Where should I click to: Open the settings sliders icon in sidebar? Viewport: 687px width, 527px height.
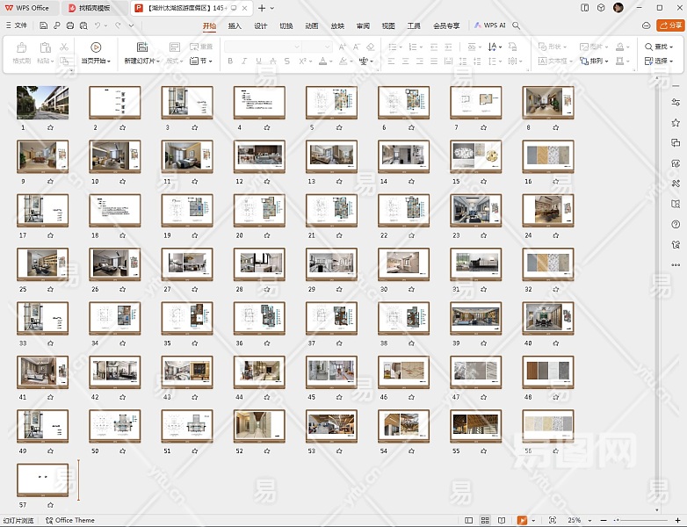pyautogui.click(x=676, y=103)
